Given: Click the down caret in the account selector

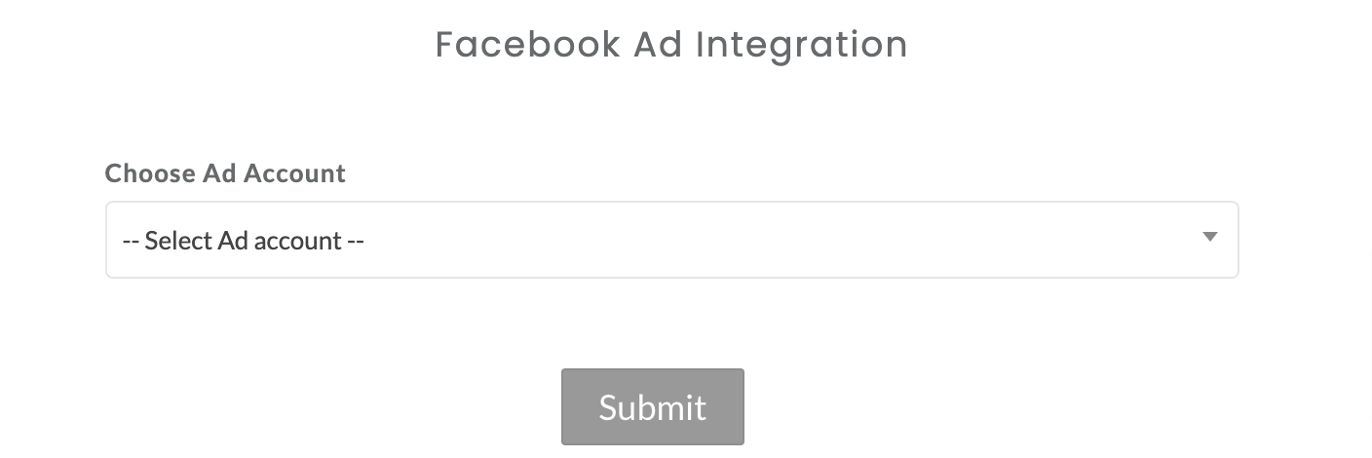Looking at the screenshot, I should pos(1210,237).
